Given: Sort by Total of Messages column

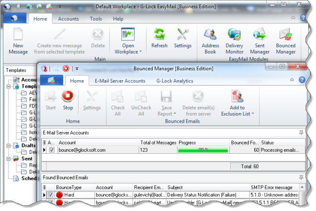Looking at the screenshot, I should pyautogui.click(x=158, y=142).
